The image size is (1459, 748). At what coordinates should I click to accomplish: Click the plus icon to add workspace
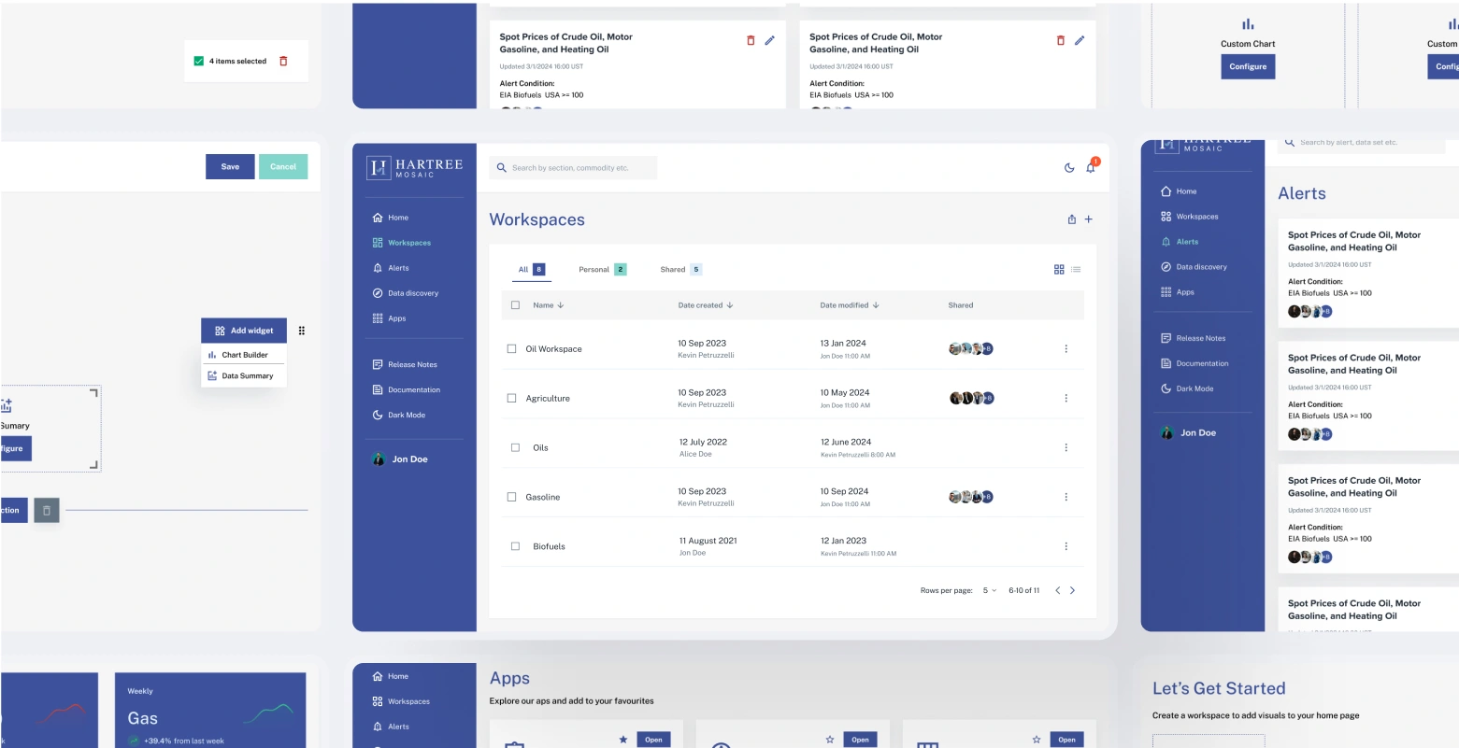(x=1088, y=219)
